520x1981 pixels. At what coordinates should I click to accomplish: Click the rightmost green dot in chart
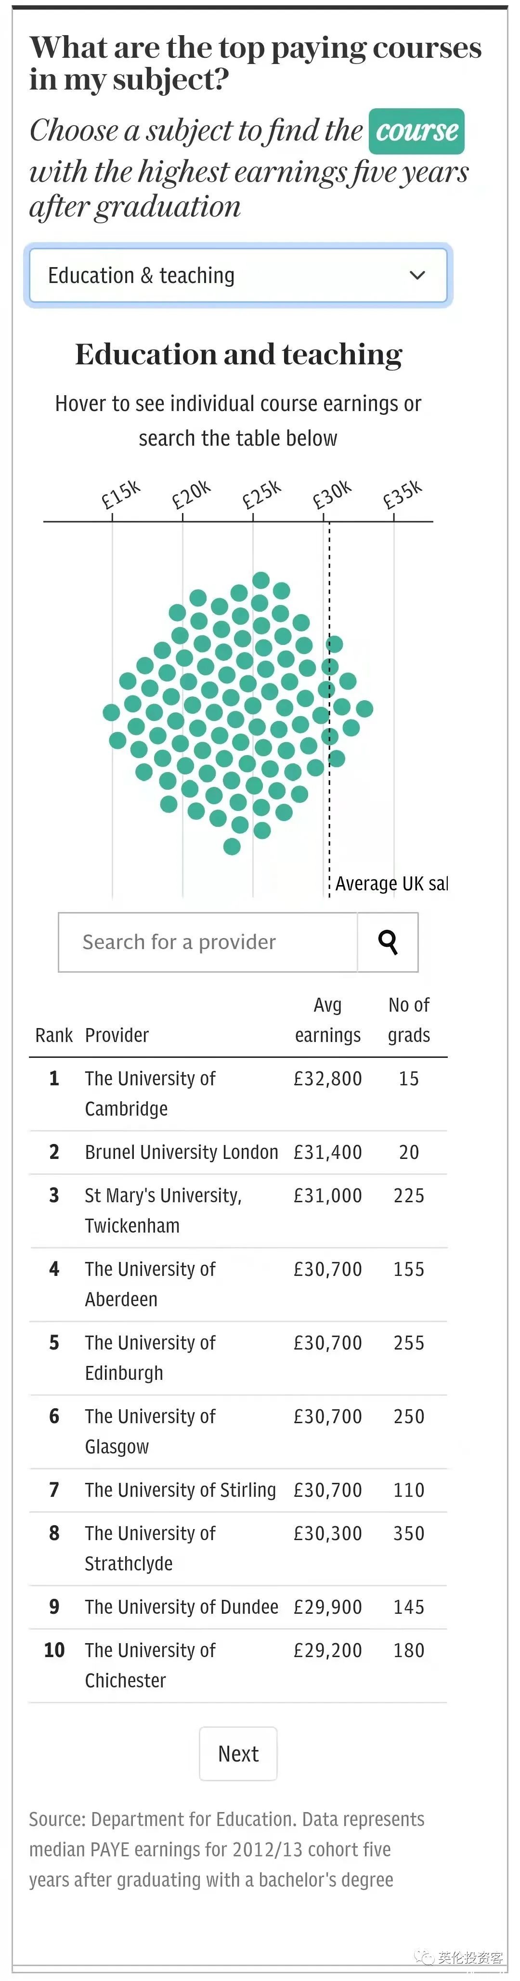coord(364,708)
